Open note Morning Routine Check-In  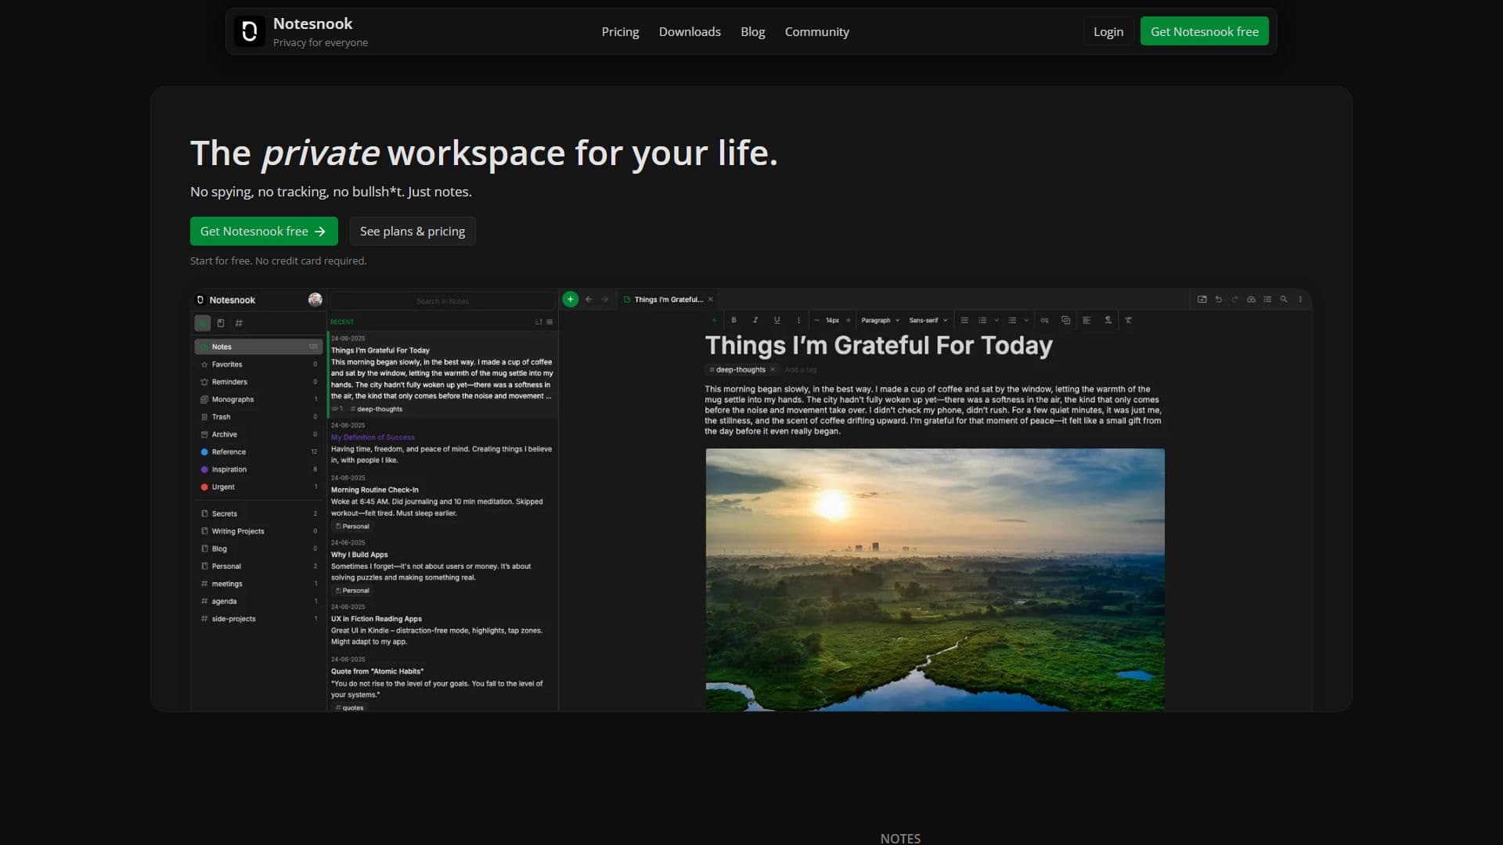442,502
